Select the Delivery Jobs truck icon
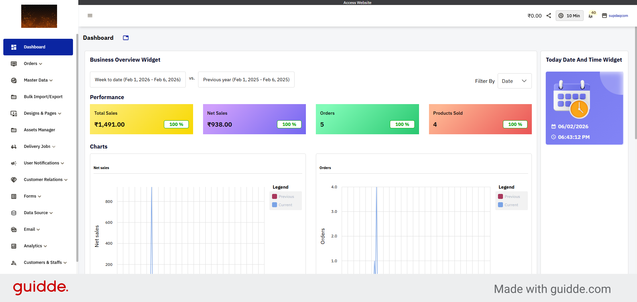The width and height of the screenshot is (637, 302). pyautogui.click(x=14, y=147)
